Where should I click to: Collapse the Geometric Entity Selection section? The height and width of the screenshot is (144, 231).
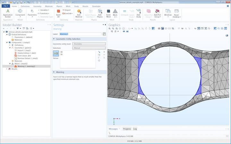[x=54, y=39]
